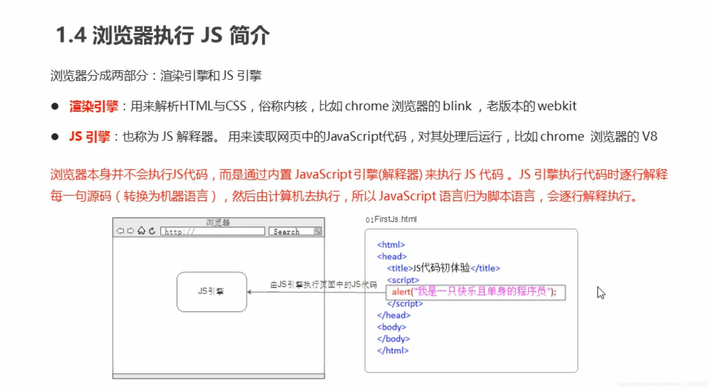Click the forward arrow in browser mockup
712x390 pixels.
pyautogui.click(x=131, y=231)
